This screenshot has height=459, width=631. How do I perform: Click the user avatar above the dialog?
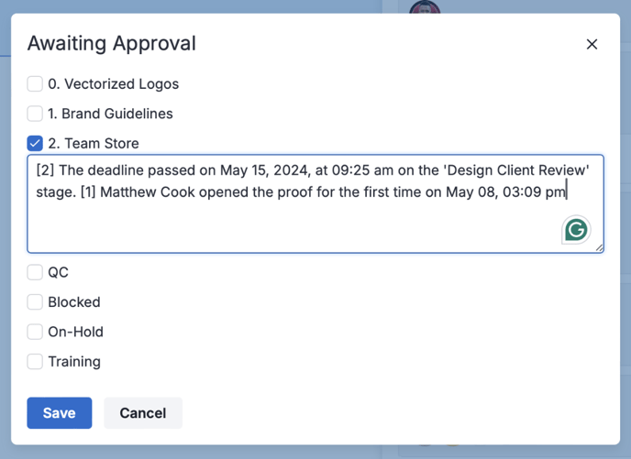coord(425,9)
